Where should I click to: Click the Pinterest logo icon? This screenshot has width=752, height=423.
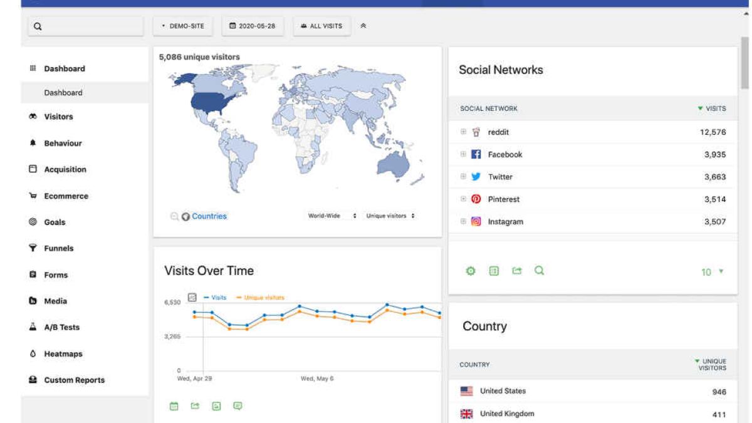pos(476,199)
